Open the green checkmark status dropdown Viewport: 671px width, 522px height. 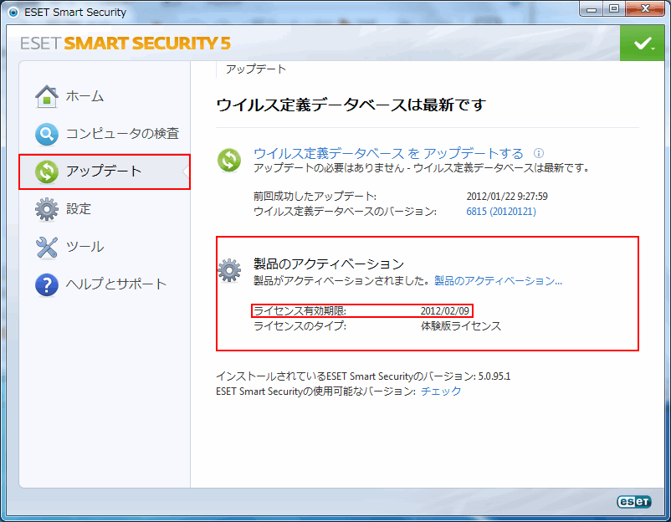point(643,43)
